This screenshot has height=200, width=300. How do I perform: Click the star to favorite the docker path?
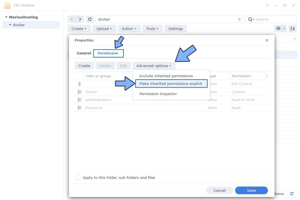tap(239, 19)
